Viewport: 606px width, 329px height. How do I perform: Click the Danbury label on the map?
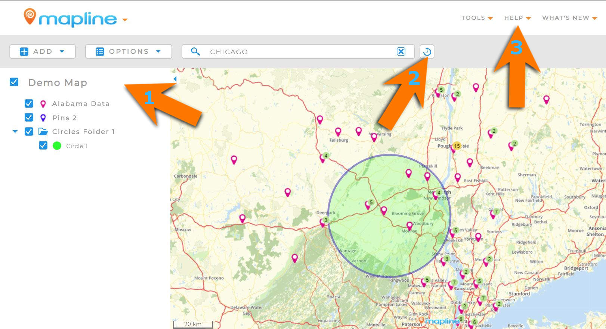tap(534, 217)
